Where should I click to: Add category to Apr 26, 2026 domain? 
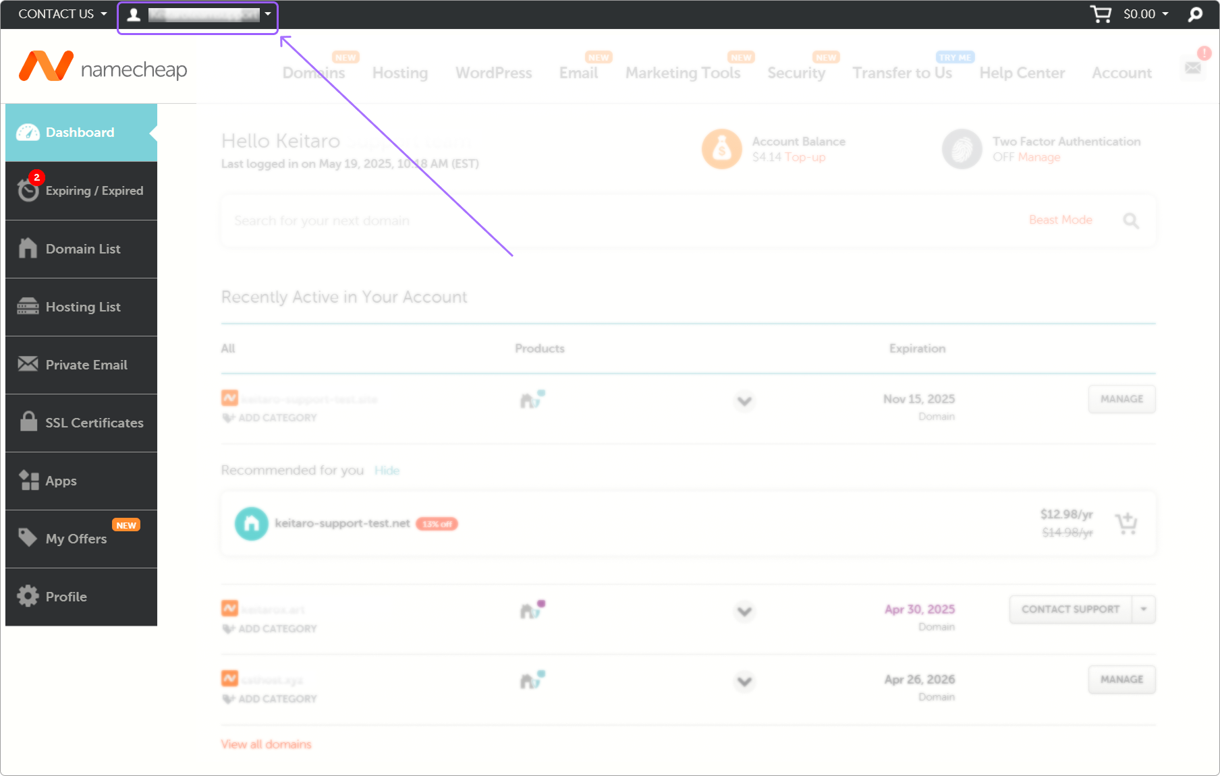270,699
